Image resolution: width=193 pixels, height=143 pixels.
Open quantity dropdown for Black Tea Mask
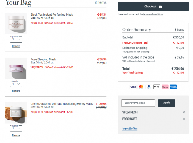click(x=16, y=40)
